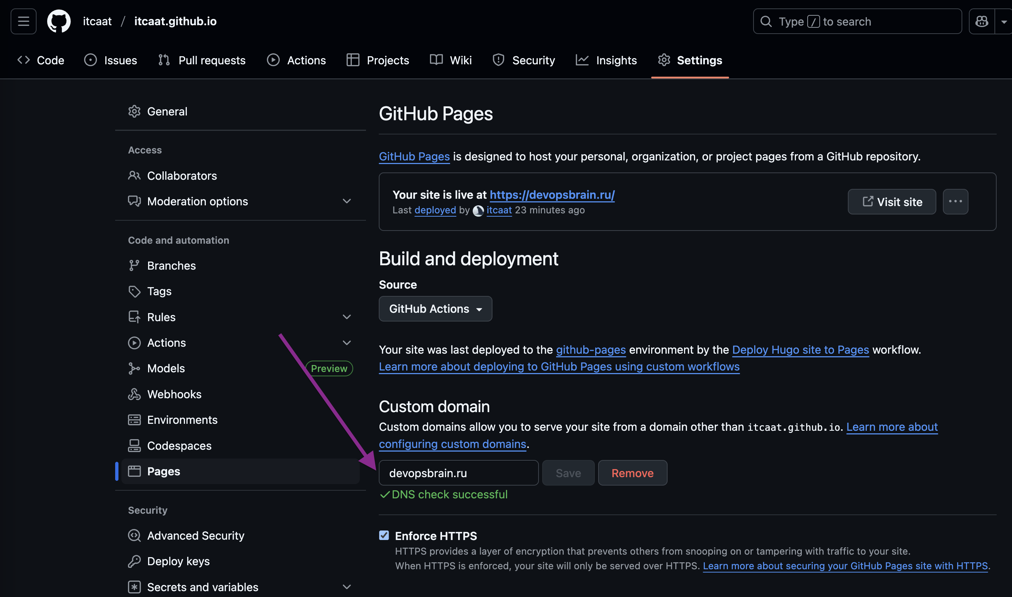Open Advanced Security settings
Screen dimensions: 1012x597
240,536
